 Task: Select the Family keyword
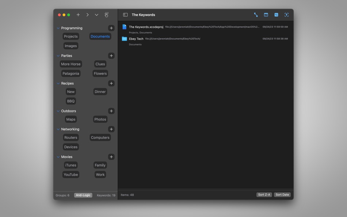tap(100, 165)
